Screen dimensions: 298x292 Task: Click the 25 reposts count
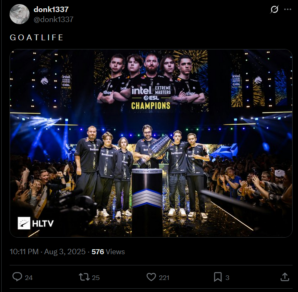(x=96, y=277)
